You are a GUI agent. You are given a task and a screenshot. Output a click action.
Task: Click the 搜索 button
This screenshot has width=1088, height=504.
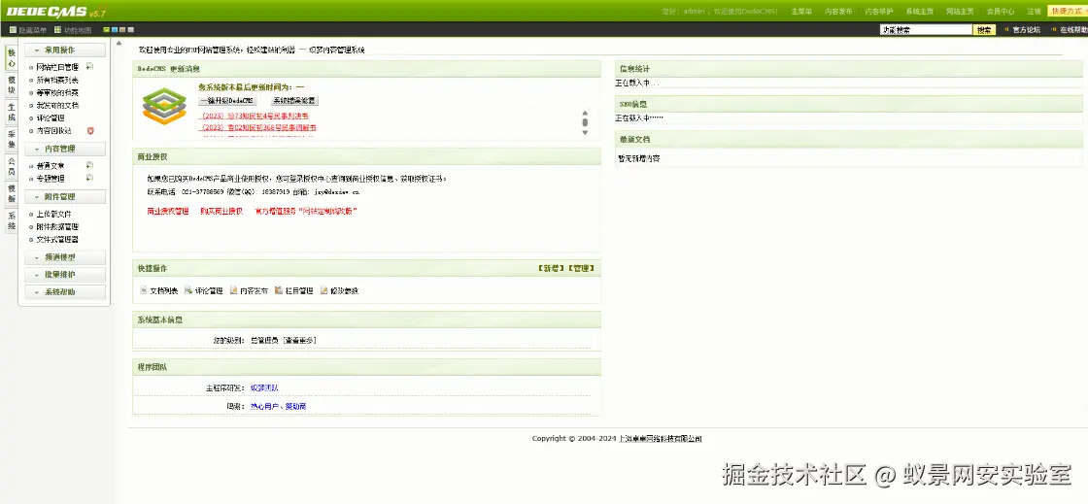click(x=984, y=30)
